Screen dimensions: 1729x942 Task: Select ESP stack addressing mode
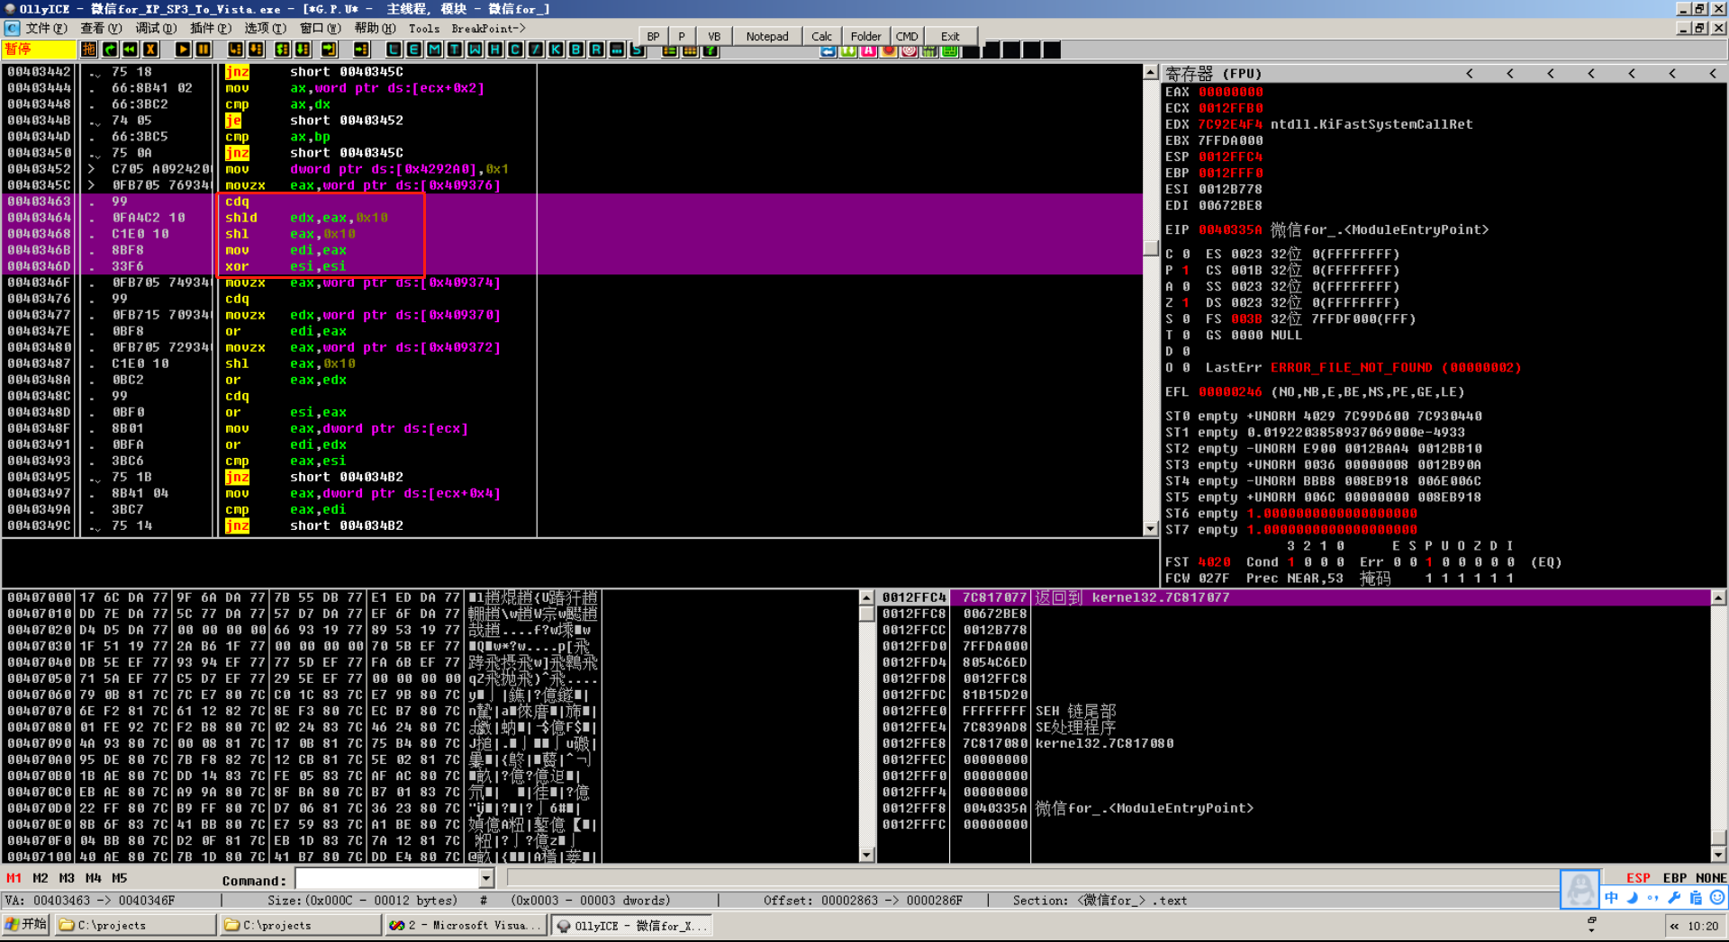(1638, 878)
